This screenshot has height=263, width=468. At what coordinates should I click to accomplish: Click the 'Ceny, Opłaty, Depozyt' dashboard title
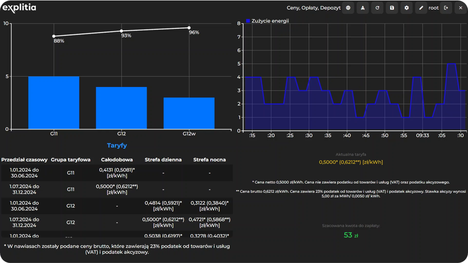click(x=313, y=8)
